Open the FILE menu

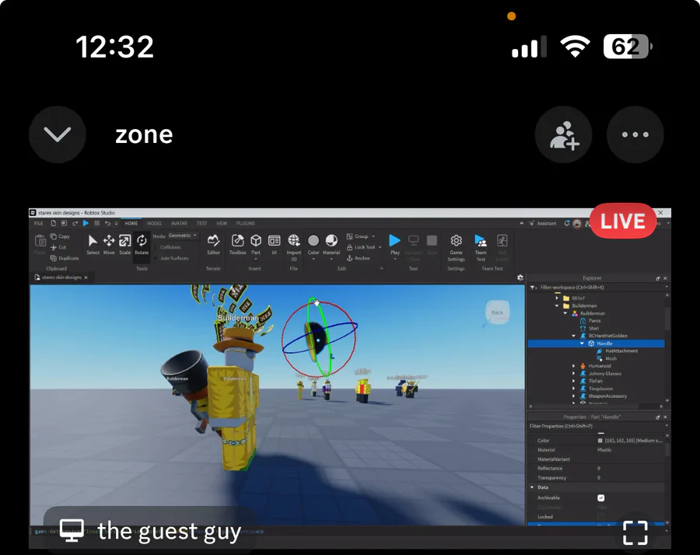pos(39,223)
